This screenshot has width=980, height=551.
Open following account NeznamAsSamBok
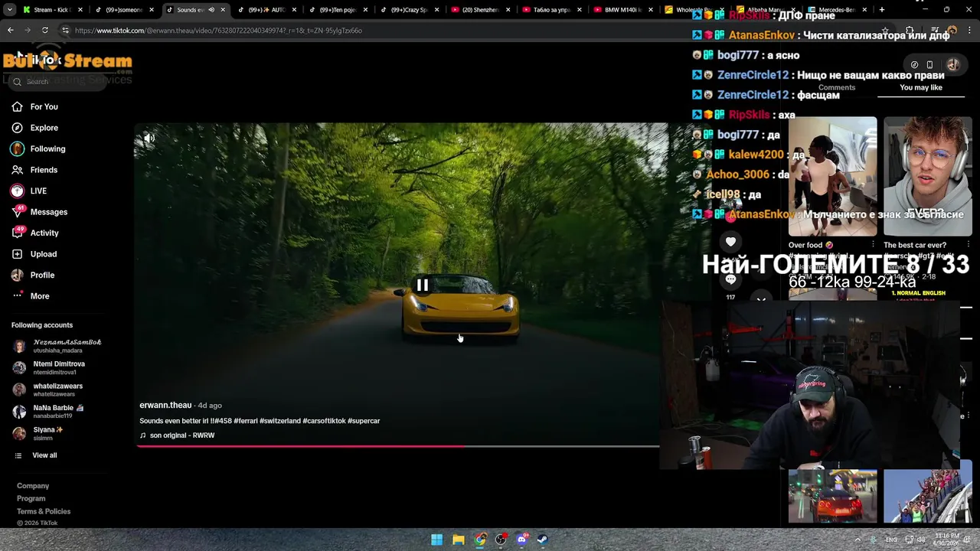pyautogui.click(x=57, y=346)
